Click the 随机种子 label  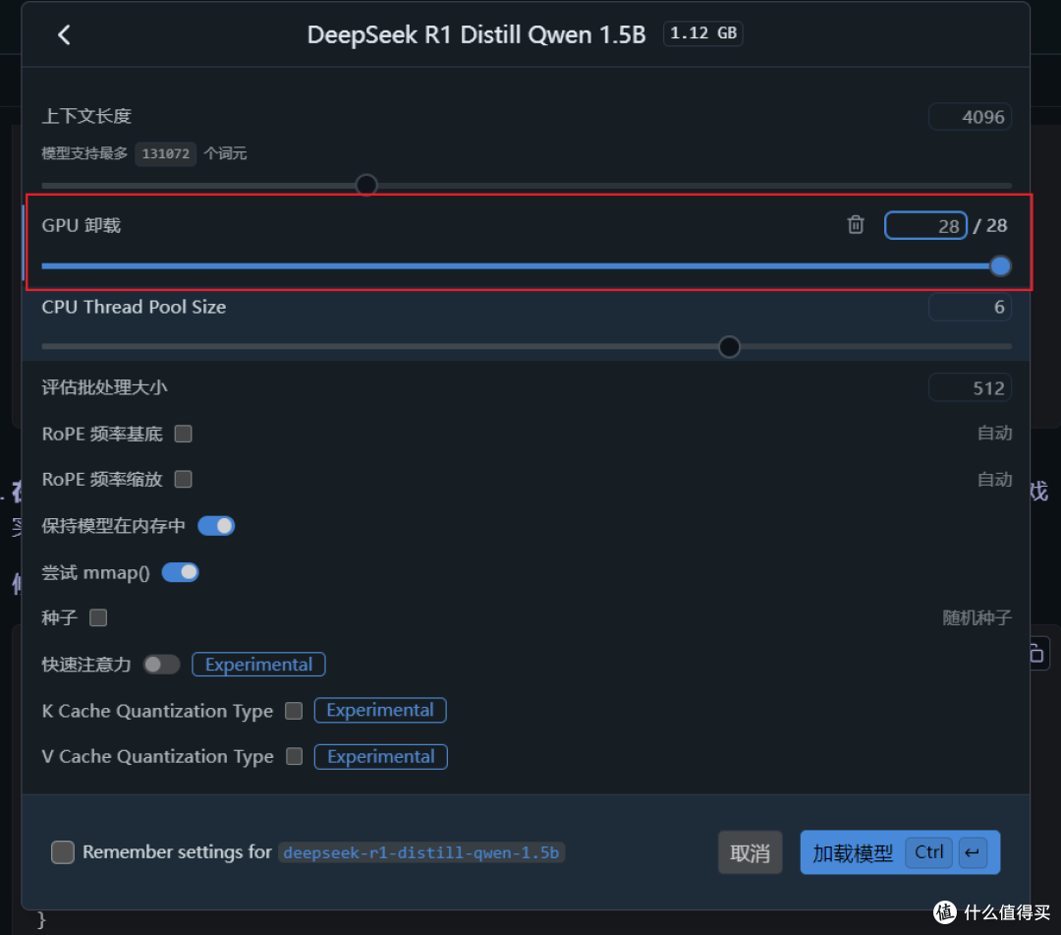coord(977,617)
